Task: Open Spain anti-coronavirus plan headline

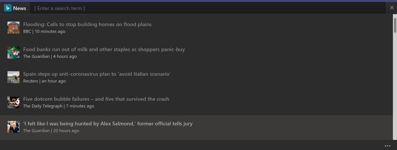Action: (x=97, y=74)
